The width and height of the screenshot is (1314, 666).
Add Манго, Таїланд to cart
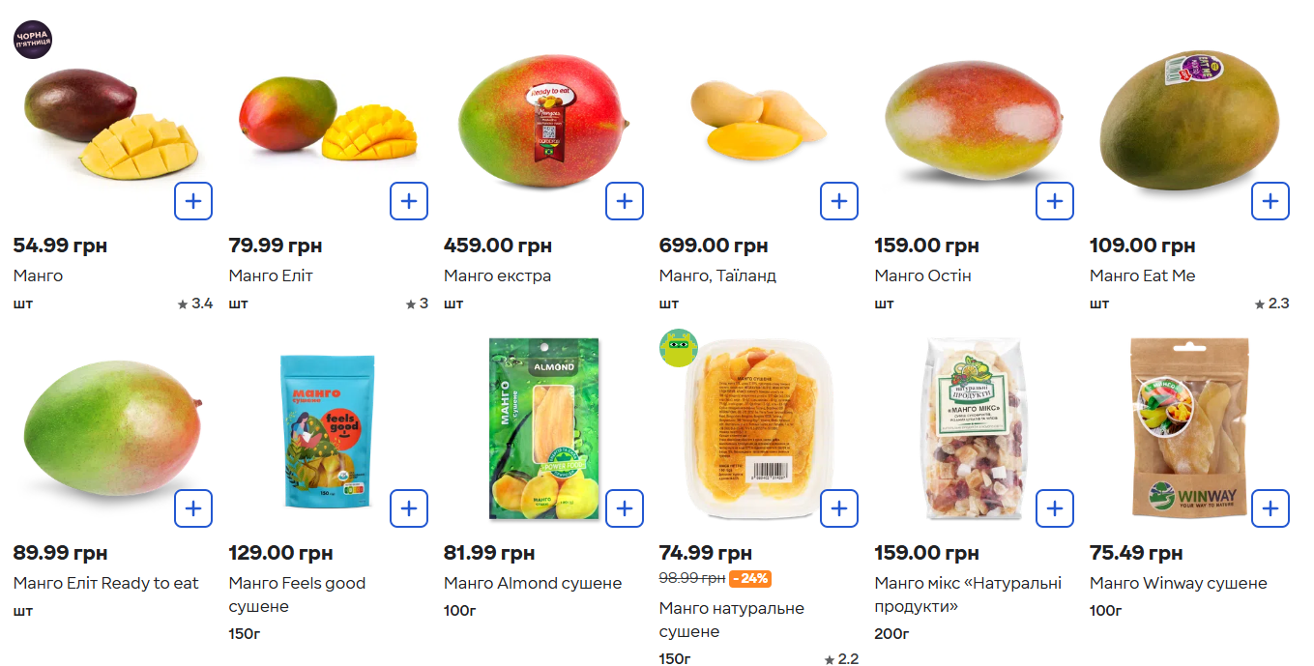click(x=838, y=201)
